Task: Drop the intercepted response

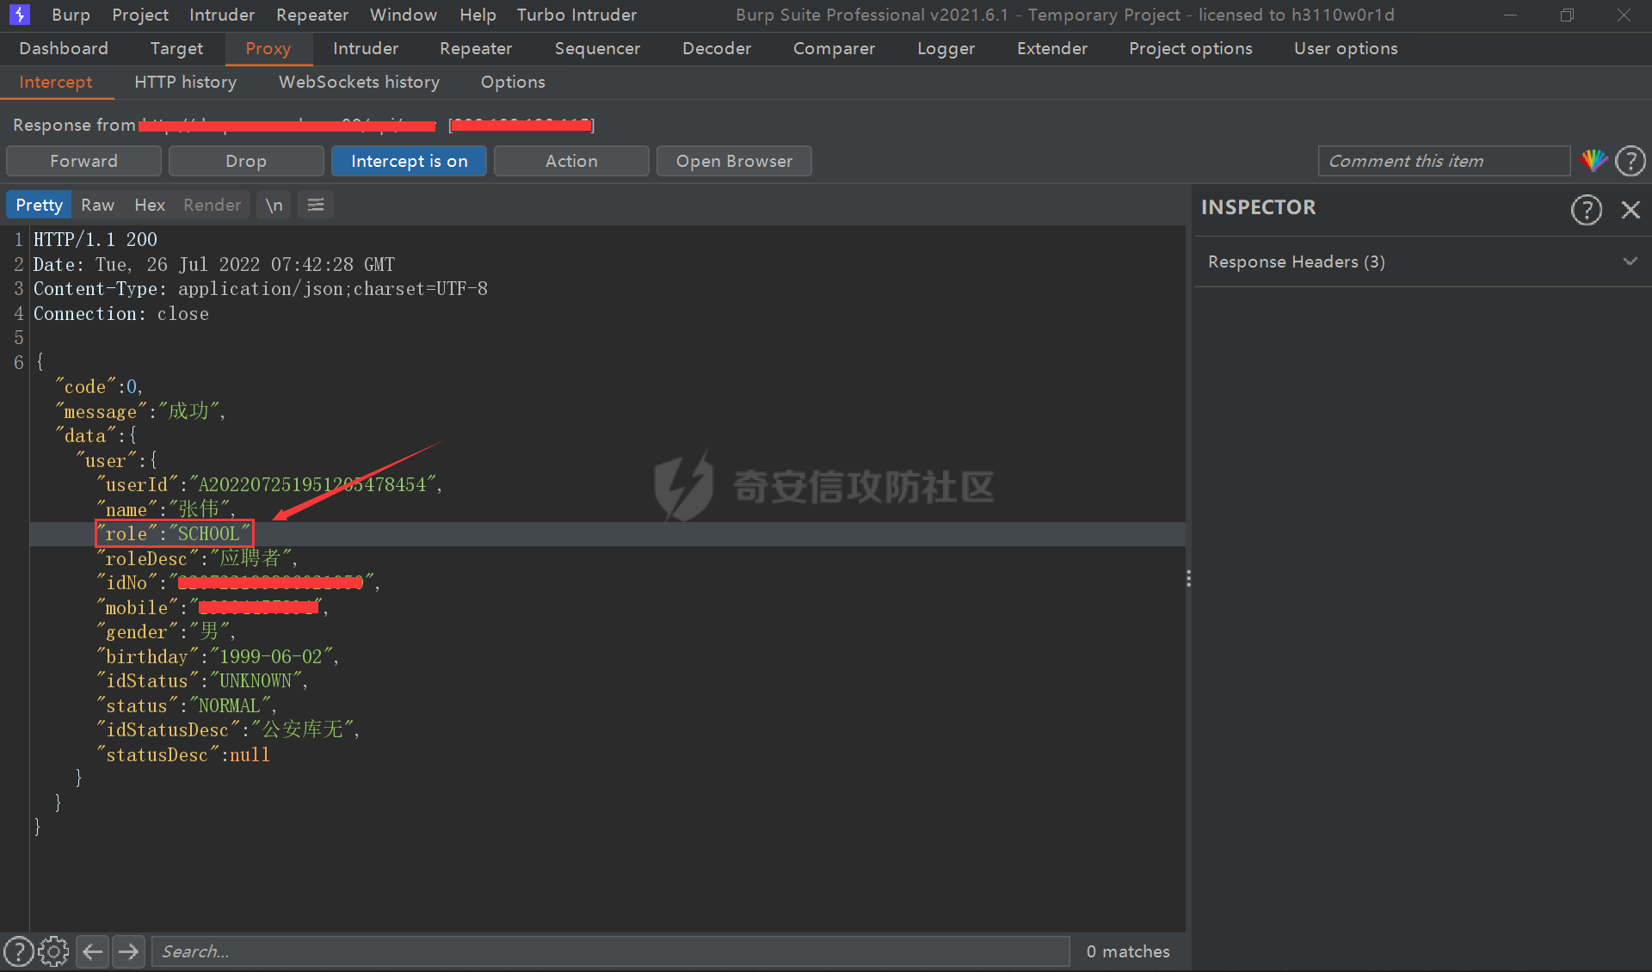Action: click(x=246, y=161)
